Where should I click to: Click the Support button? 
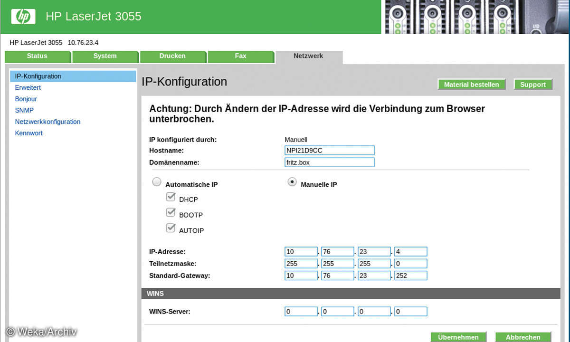point(533,85)
